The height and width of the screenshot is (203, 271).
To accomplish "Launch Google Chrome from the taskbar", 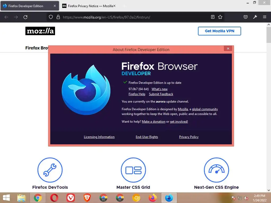I will tap(38, 198).
